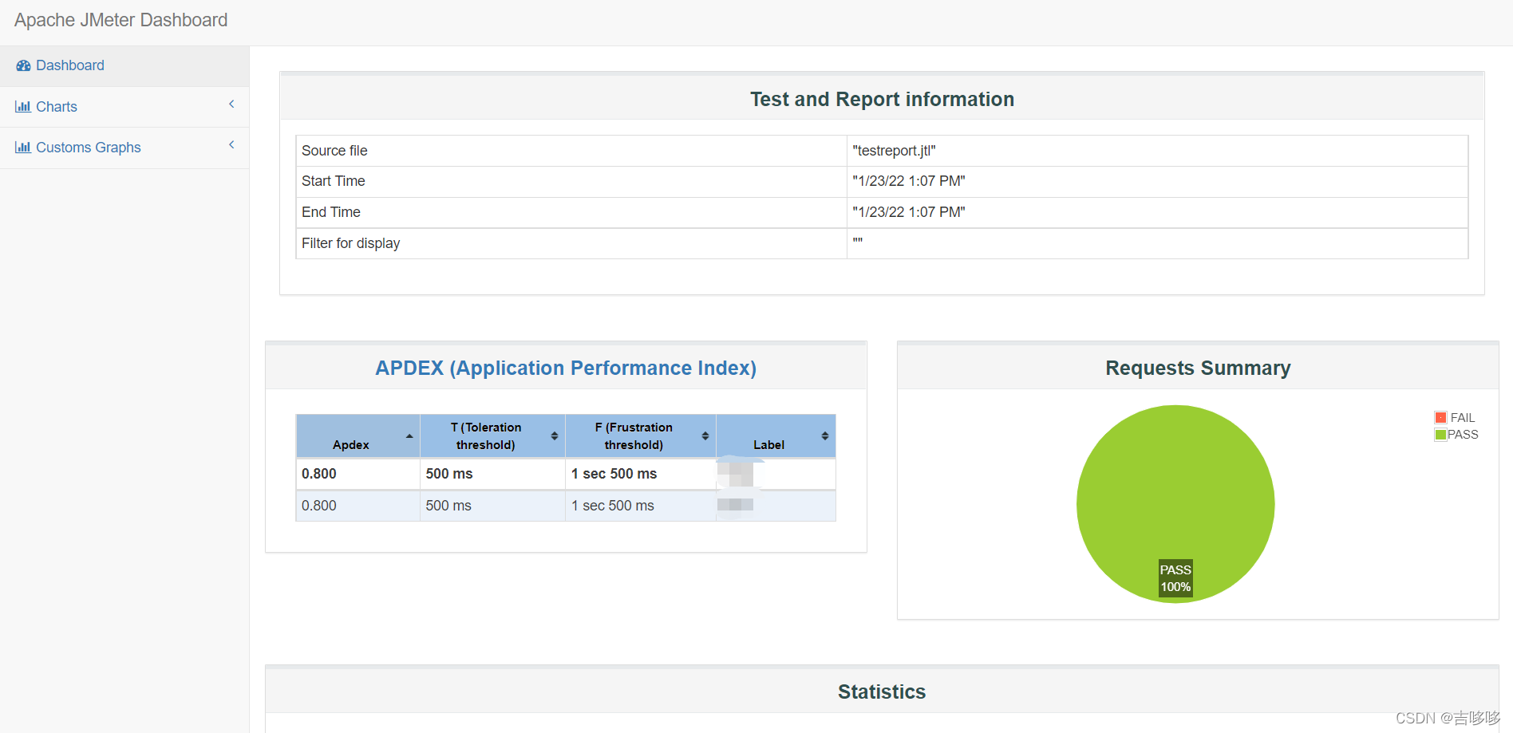Viewport: 1513px width, 733px height.
Task: Click the Charts bar-chart icon
Action: tap(23, 107)
